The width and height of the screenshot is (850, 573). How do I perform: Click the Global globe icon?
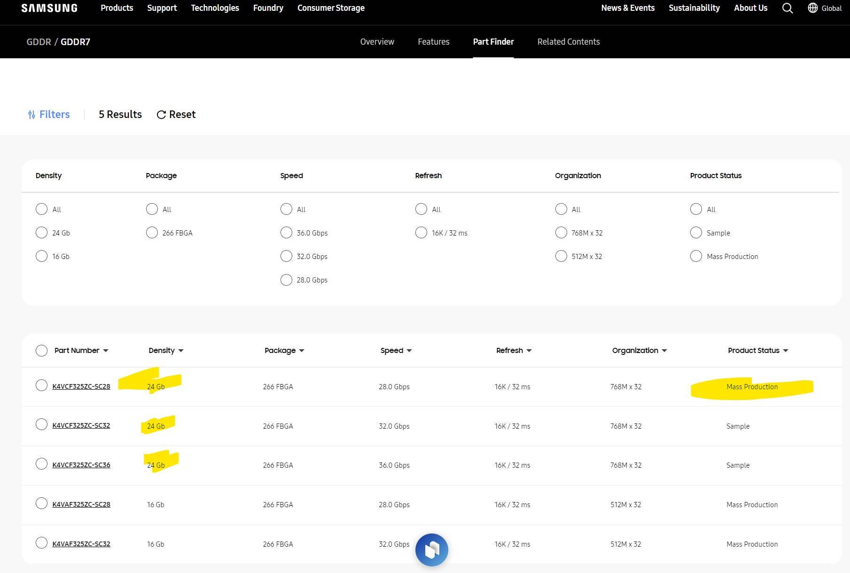coord(813,8)
